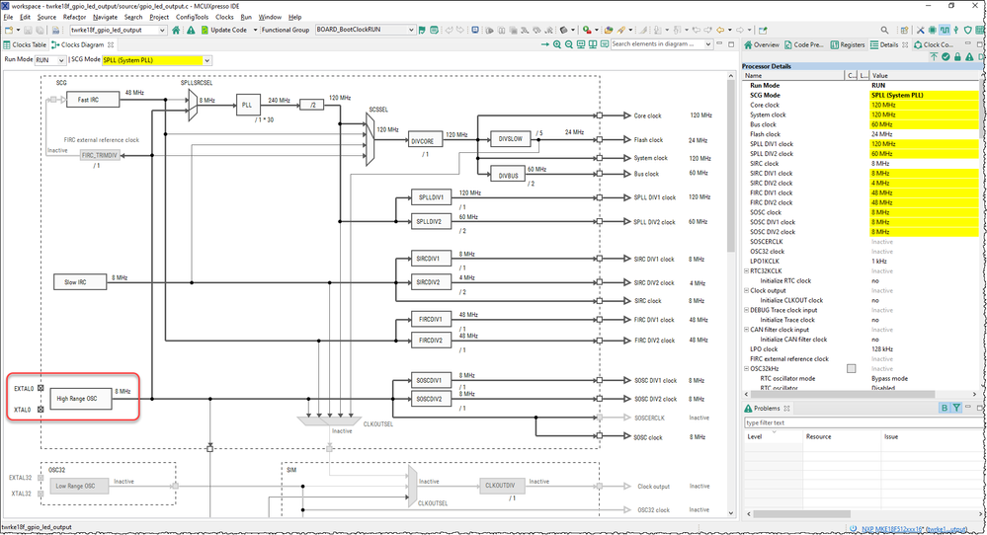Click the Update Code icon button
Viewport: 987px width, 535px height.
(x=204, y=30)
